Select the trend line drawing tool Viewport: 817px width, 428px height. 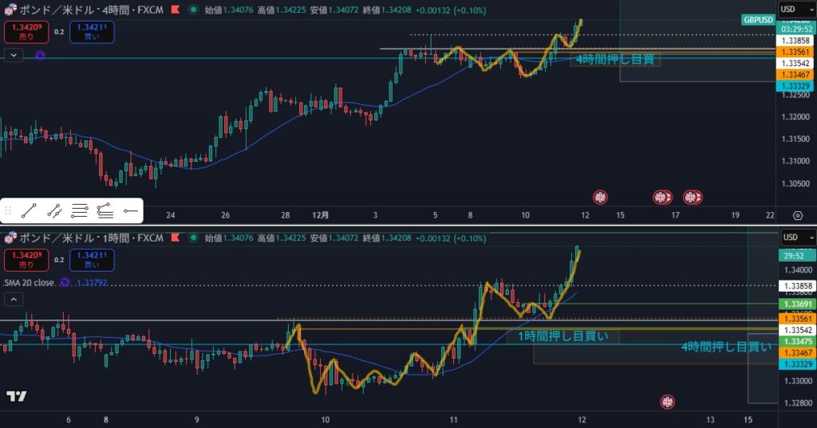(30, 211)
